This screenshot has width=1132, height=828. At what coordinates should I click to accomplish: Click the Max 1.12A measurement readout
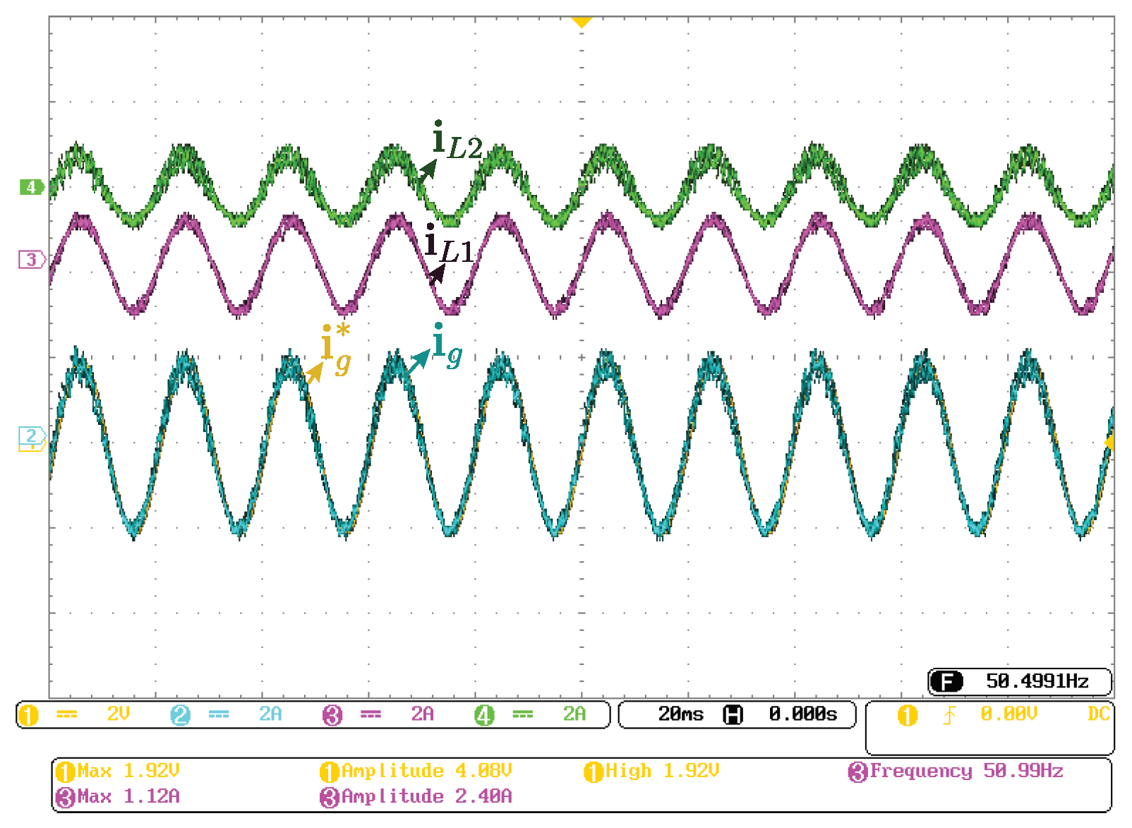pos(119,797)
